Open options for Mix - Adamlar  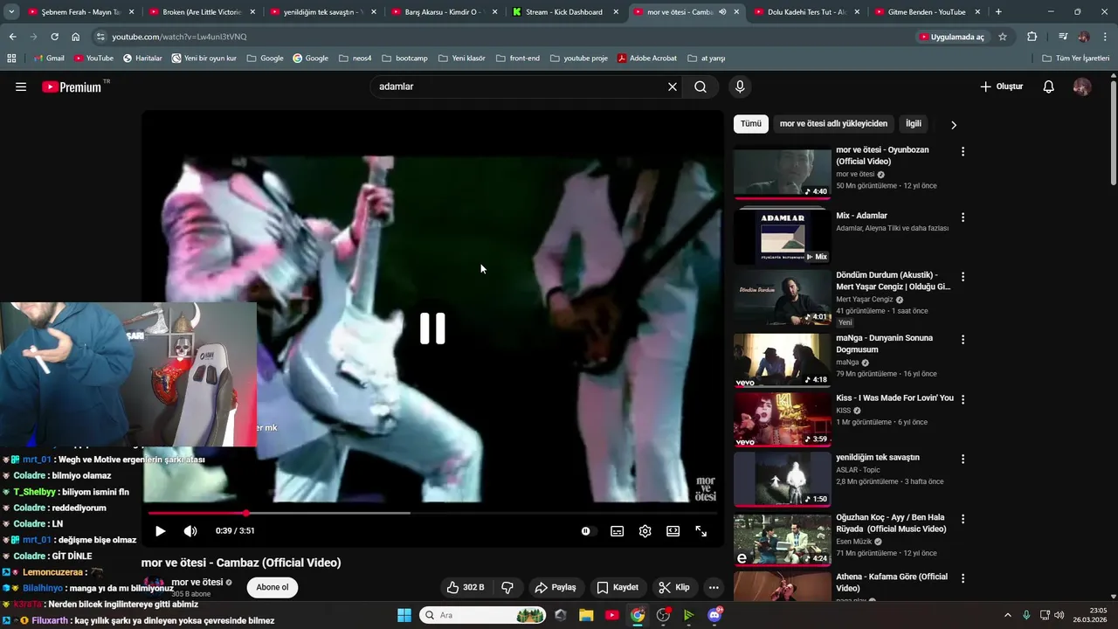[x=963, y=217]
